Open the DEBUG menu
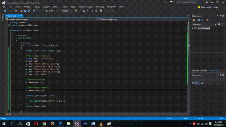Screen dimensions: 226x127 point(47,7)
